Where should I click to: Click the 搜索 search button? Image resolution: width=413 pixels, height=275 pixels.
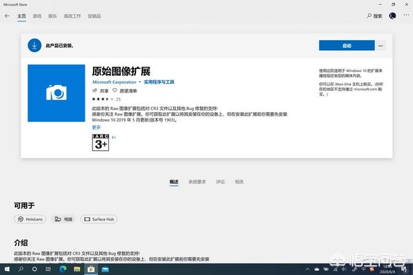[374, 16]
